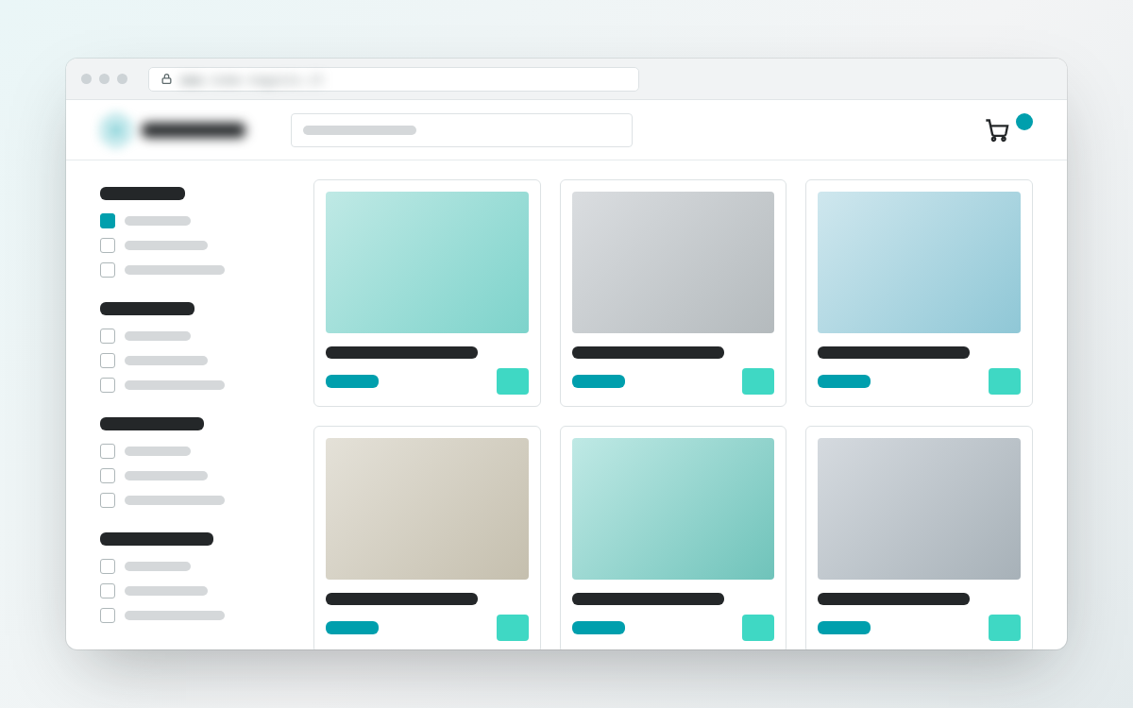Click title bar under bottom-row teal image
Screen dimensions: 1133x708
[648, 599]
